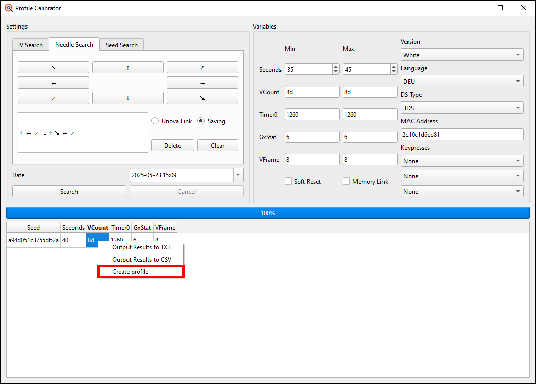Sort by the GxStat column header
This screenshot has width=536, height=384.
point(142,228)
